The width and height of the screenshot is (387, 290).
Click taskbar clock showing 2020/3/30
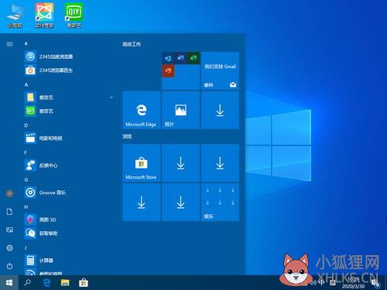(354, 283)
